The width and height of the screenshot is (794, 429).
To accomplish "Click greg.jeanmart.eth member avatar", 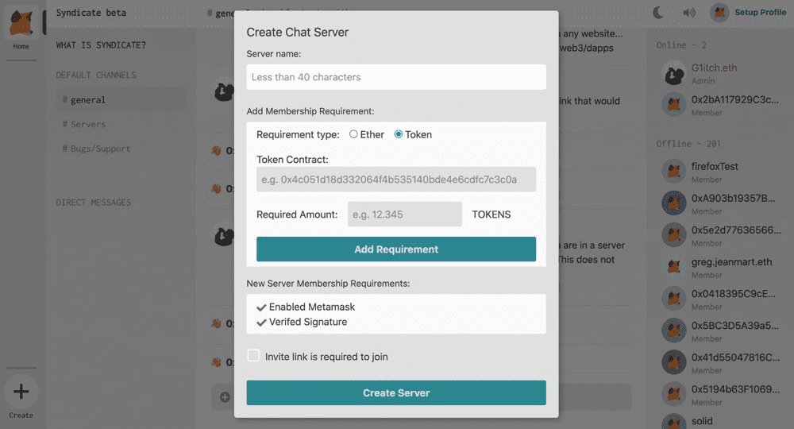I will [674, 267].
